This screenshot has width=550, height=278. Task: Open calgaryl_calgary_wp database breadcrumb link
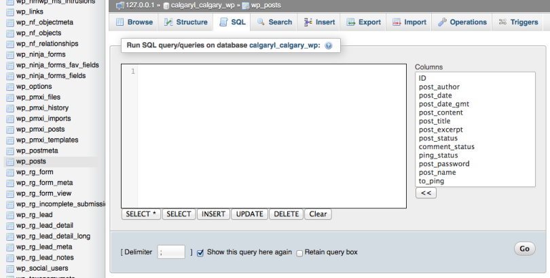click(x=203, y=5)
